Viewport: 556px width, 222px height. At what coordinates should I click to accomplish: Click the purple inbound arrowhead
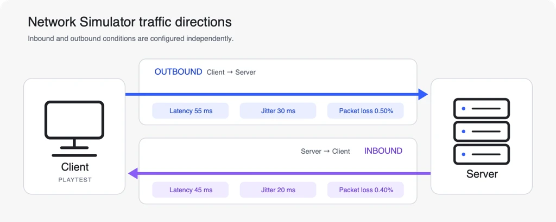point(132,174)
